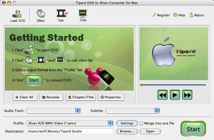Select the Trim filmstrip tool

pos(62,15)
